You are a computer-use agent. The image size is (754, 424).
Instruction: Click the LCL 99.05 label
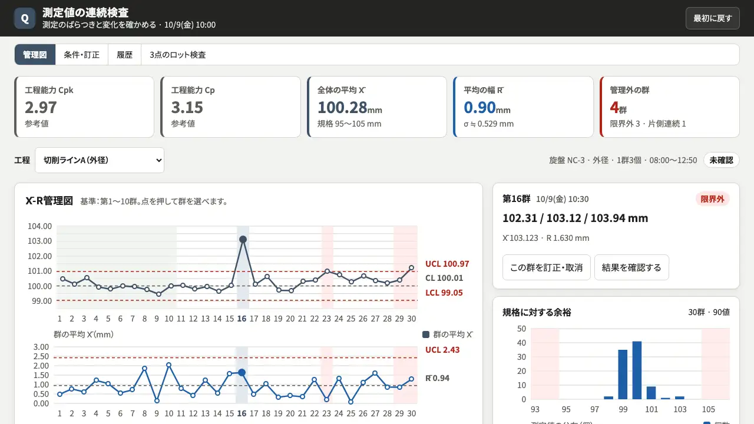click(x=444, y=293)
